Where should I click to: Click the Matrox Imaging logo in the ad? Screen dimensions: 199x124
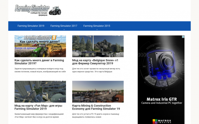(162, 121)
